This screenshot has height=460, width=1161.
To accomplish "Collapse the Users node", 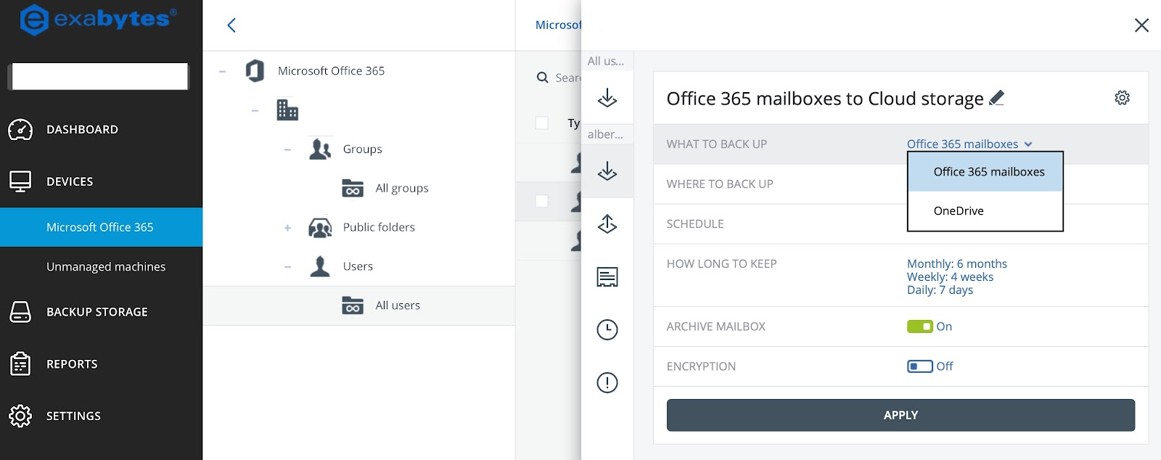I will (x=287, y=267).
